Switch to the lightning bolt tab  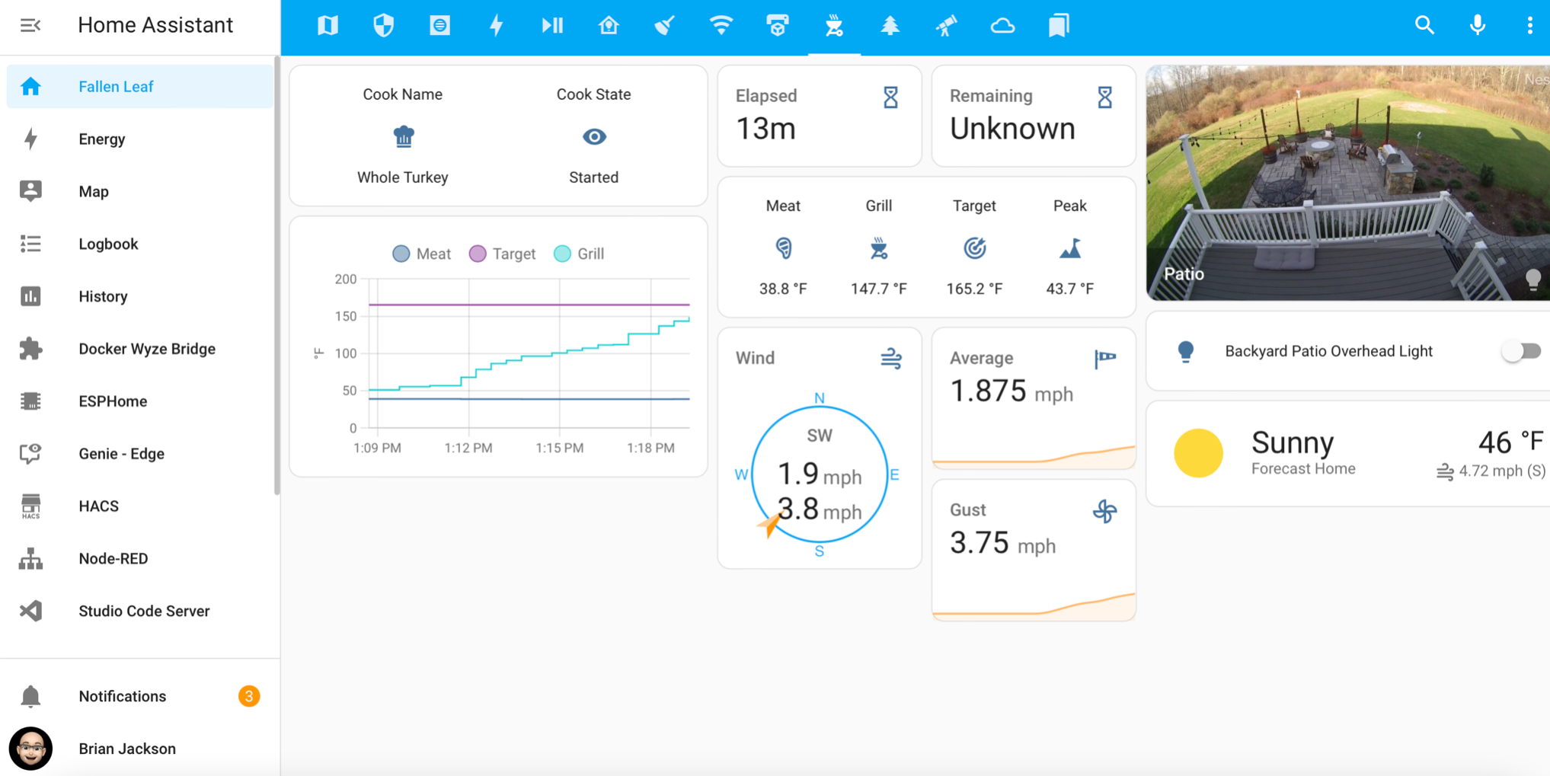click(x=496, y=25)
